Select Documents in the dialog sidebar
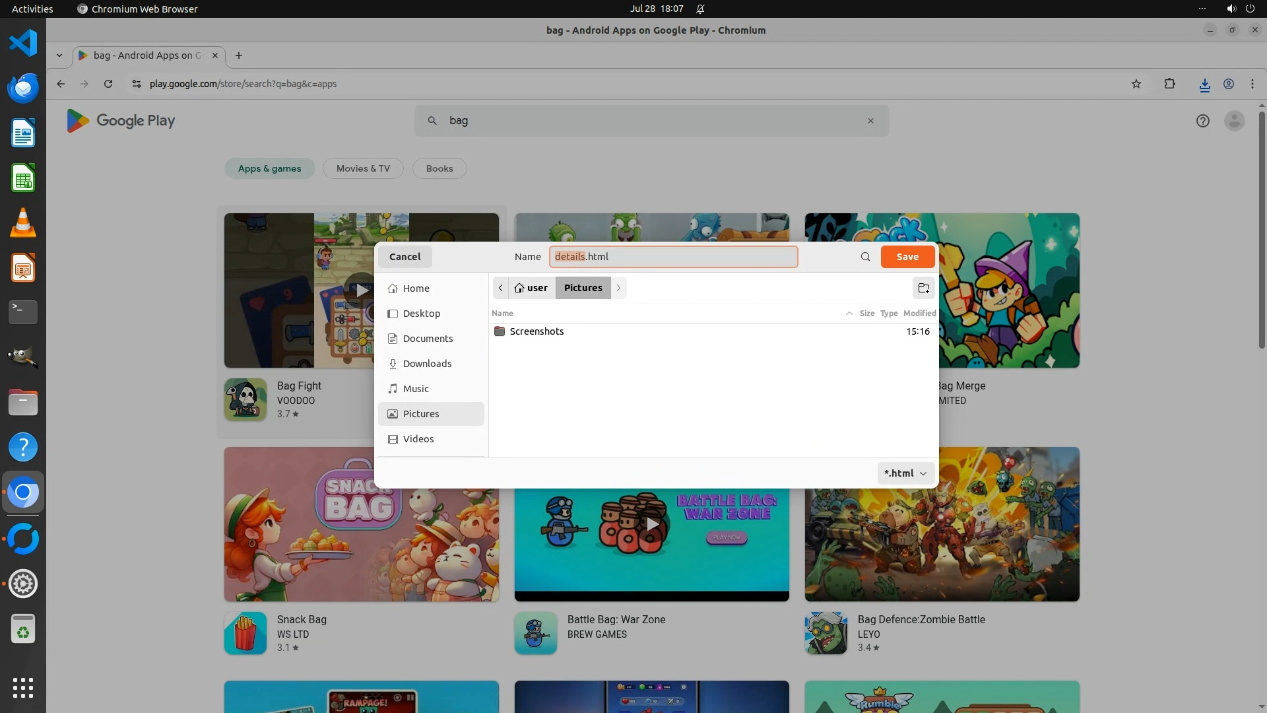This screenshot has width=1267, height=713. tap(428, 339)
